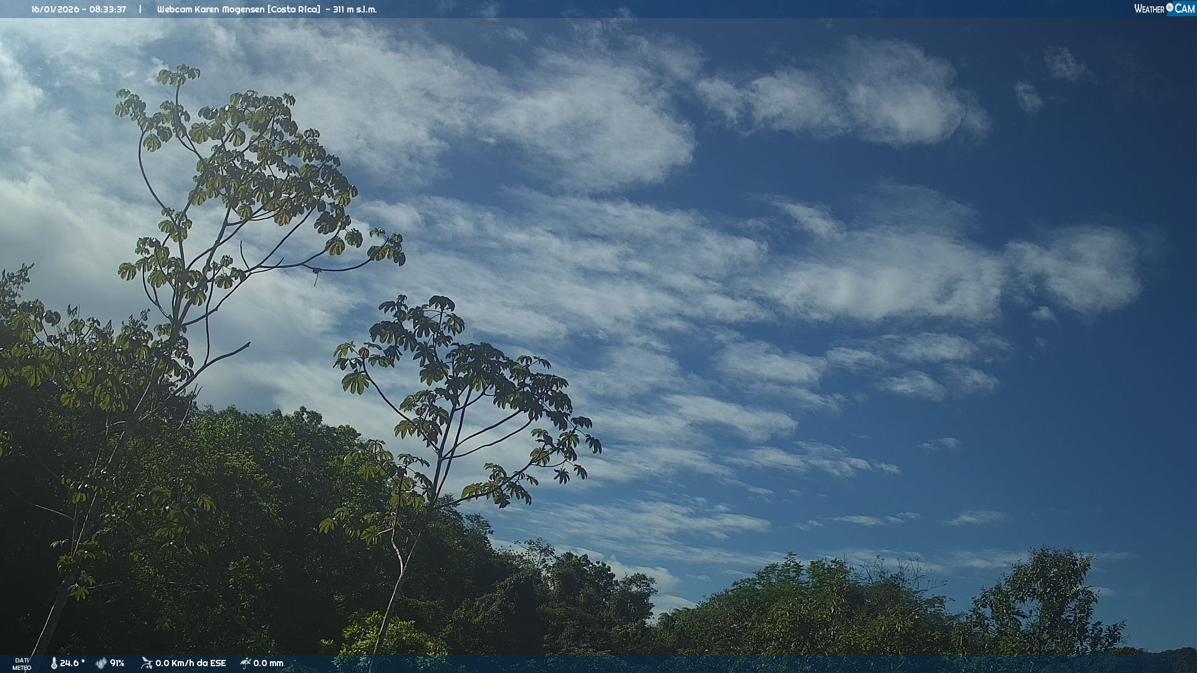Click the Webcam Karen Mogensen title

coord(211,9)
